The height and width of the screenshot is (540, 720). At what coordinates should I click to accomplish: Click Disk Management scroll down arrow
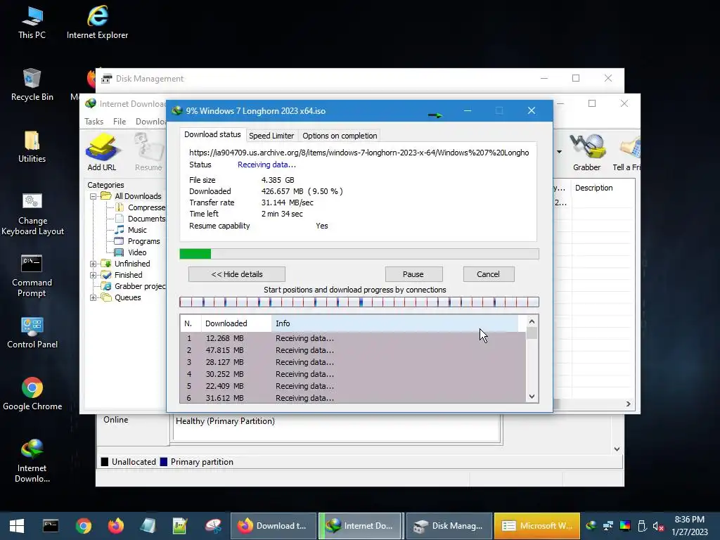click(617, 449)
